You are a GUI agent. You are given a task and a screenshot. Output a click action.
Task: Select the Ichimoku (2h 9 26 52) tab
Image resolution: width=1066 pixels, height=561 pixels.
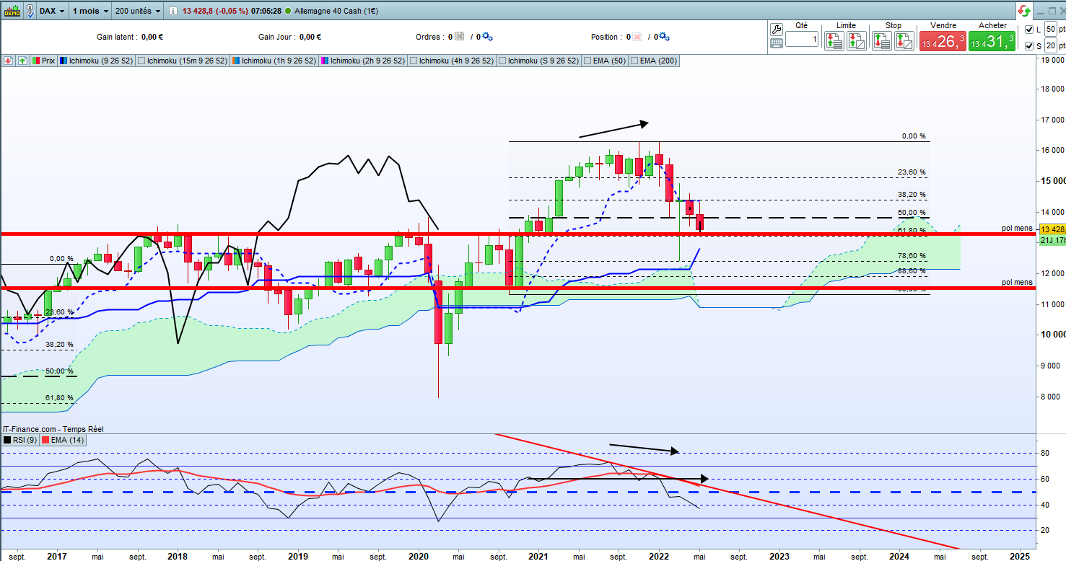coord(363,61)
